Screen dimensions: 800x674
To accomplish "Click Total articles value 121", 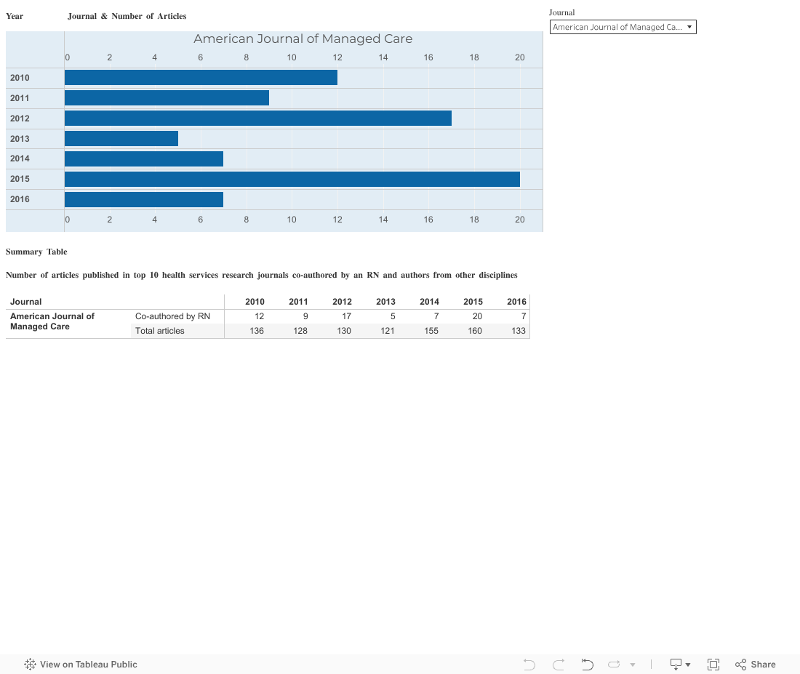I will 387,331.
